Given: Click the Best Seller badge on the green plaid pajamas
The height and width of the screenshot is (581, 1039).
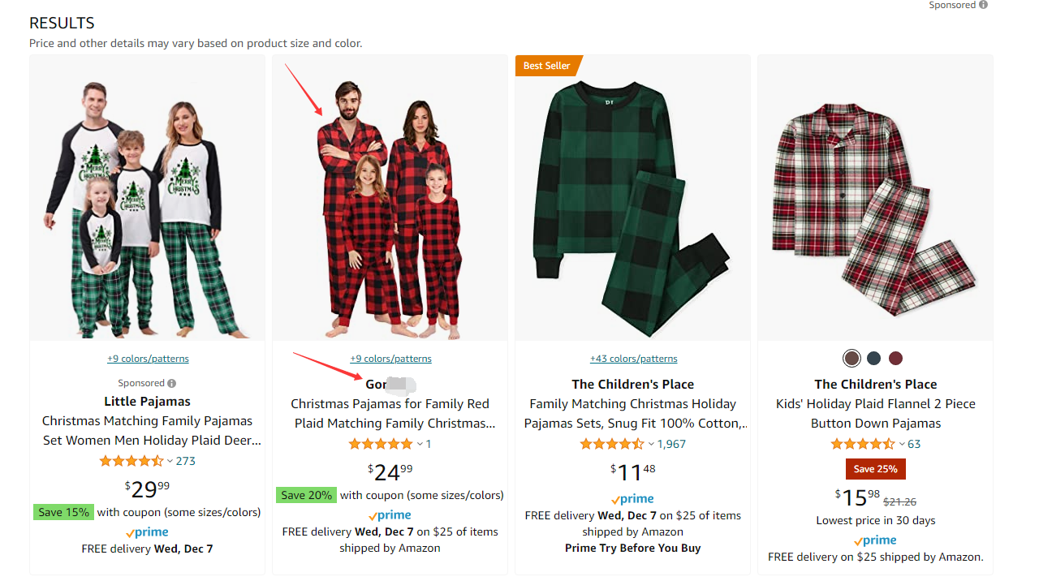Looking at the screenshot, I should click(x=546, y=66).
